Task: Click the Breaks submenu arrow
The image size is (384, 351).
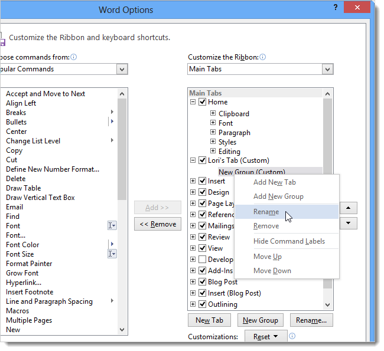Action: pyautogui.click(x=112, y=111)
